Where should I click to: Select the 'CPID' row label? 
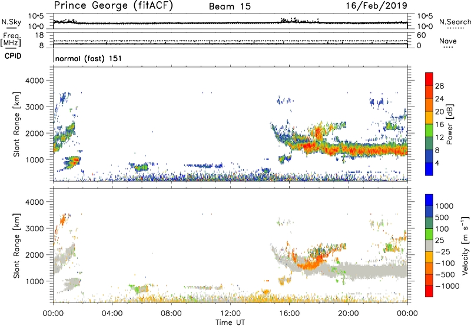[13, 56]
